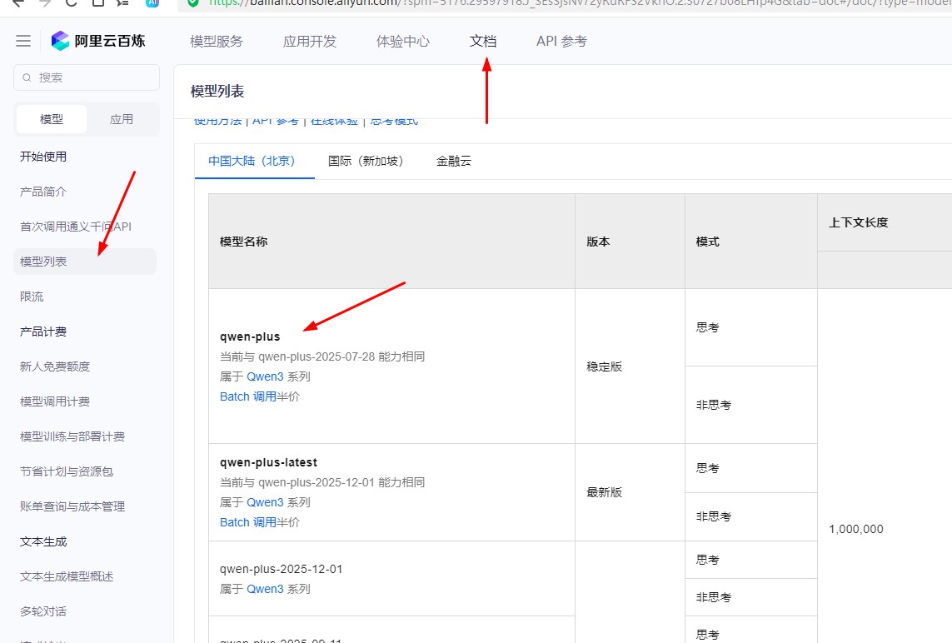Screen dimensions: 952x643
Task: Open 模型调用计费 in the sidebar
Action: pyautogui.click(x=55, y=402)
